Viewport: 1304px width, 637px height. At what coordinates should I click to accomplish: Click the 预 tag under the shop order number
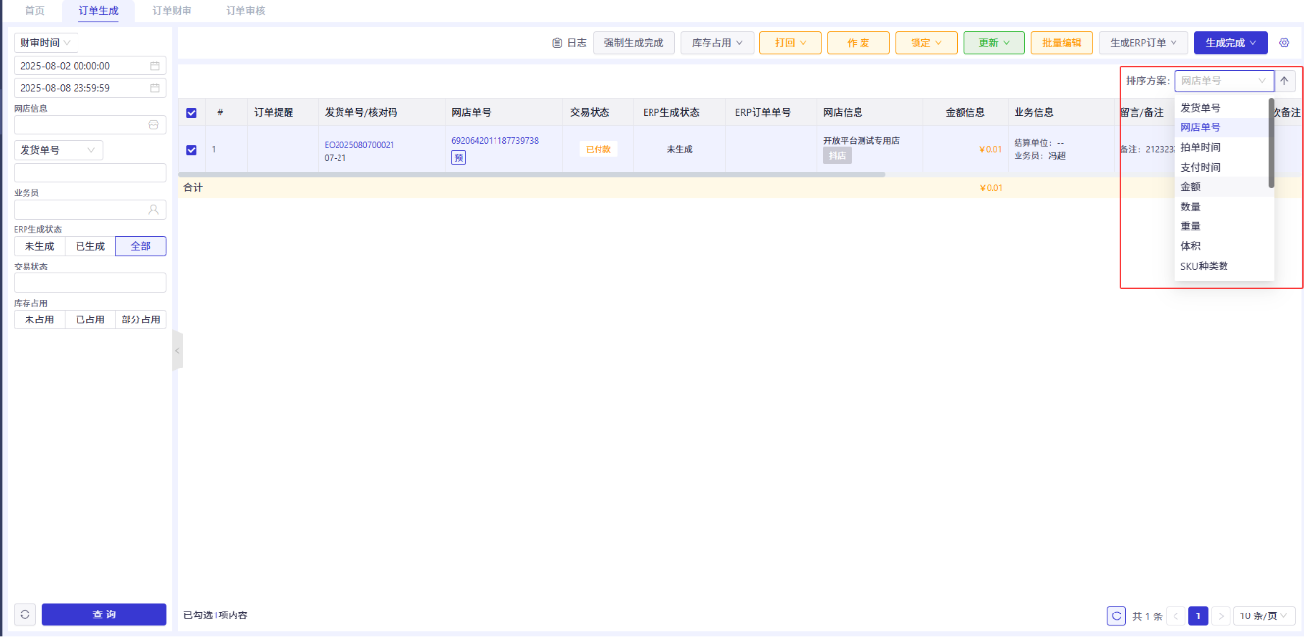coord(458,157)
